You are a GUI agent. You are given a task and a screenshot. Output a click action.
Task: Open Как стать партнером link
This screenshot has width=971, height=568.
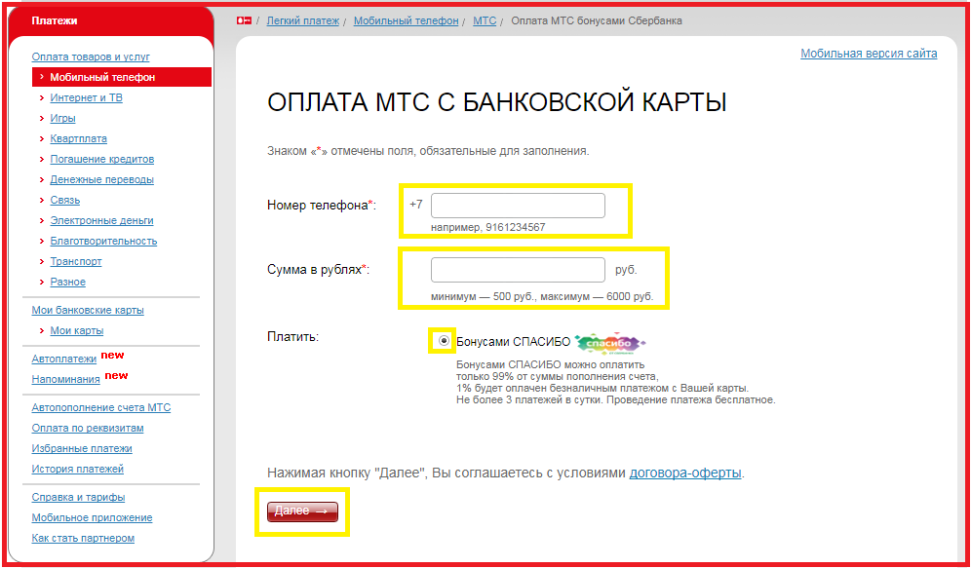(x=83, y=539)
